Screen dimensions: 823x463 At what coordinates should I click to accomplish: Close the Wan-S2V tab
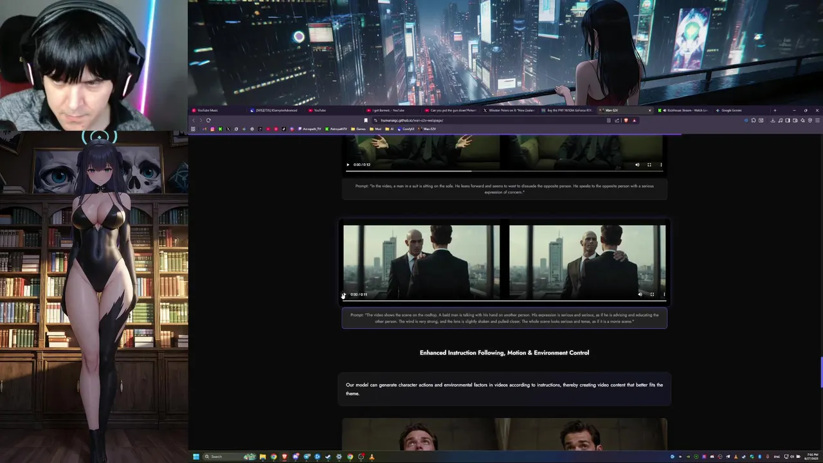pos(649,111)
